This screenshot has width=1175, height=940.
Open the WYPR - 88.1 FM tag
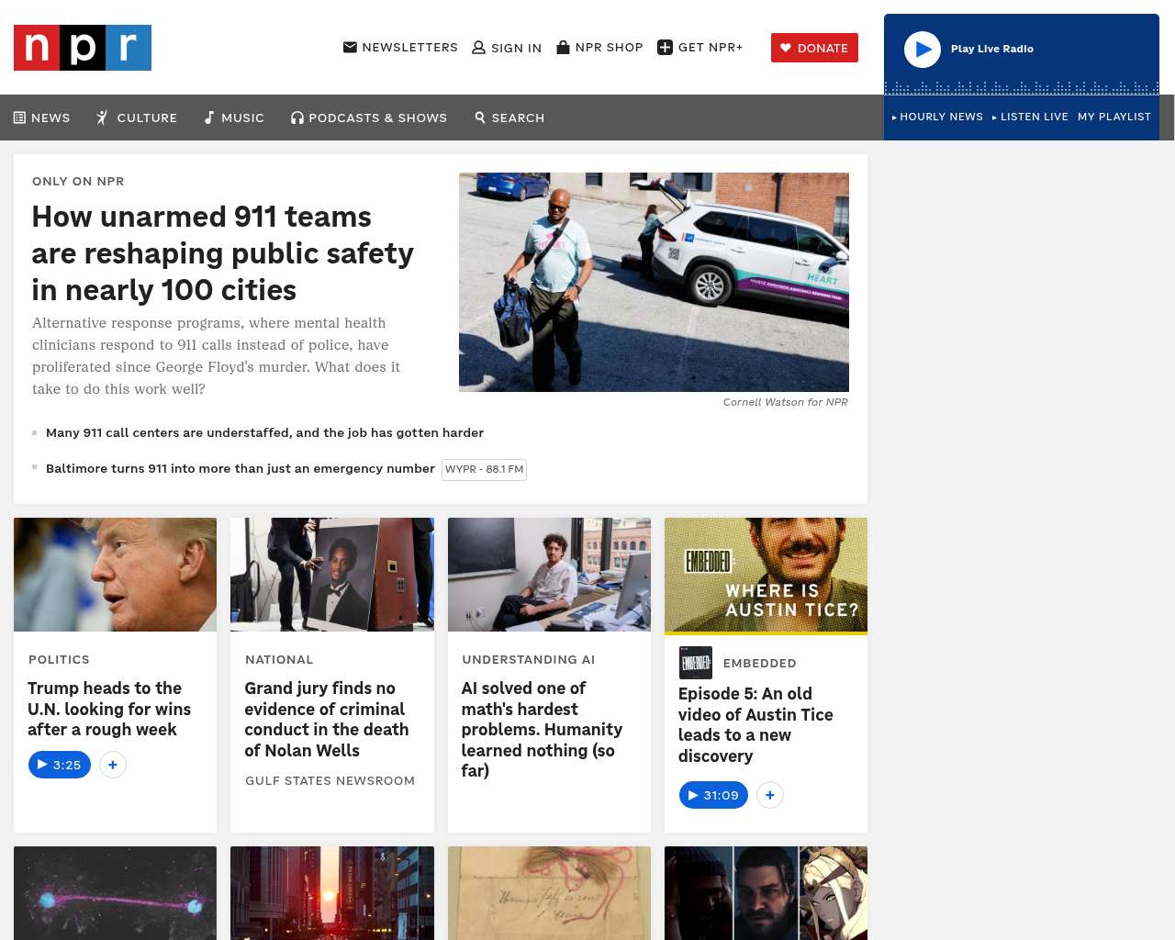point(484,469)
